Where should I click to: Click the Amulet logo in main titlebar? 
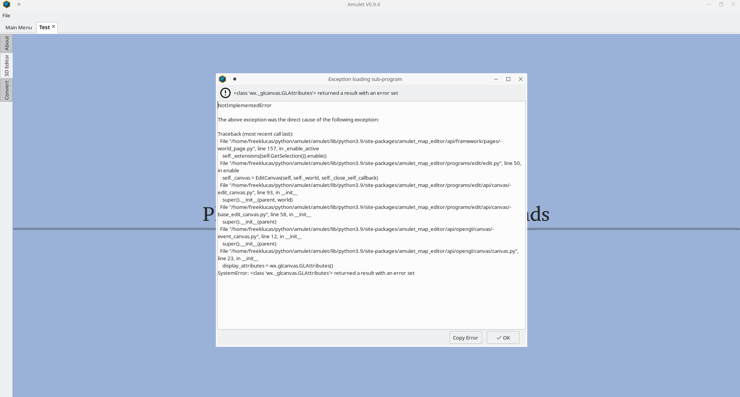7,5
